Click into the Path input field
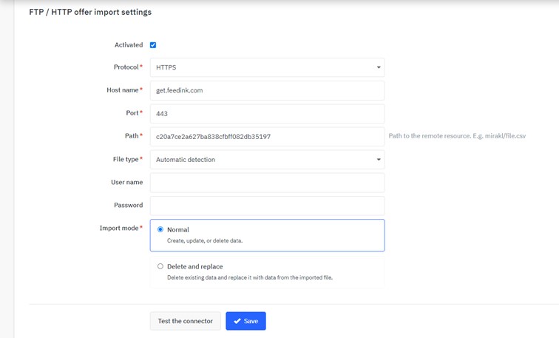 click(266, 137)
